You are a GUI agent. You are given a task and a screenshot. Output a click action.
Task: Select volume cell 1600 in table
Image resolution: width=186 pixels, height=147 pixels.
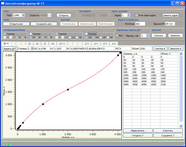point(169,78)
